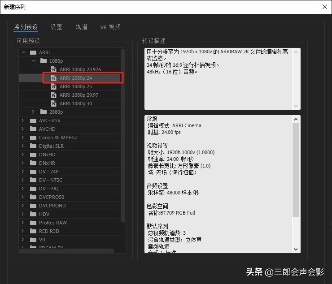Screen dimensions: 332x284
Task: Collapse the ARRI folder chevron
Action: point(23,52)
